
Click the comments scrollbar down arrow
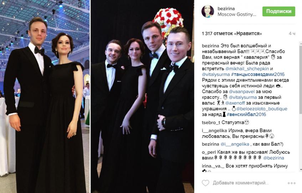301,170
